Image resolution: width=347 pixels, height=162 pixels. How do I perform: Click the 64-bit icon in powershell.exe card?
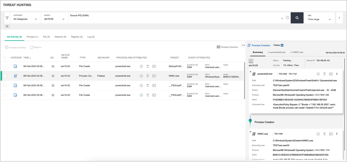pos(324,74)
